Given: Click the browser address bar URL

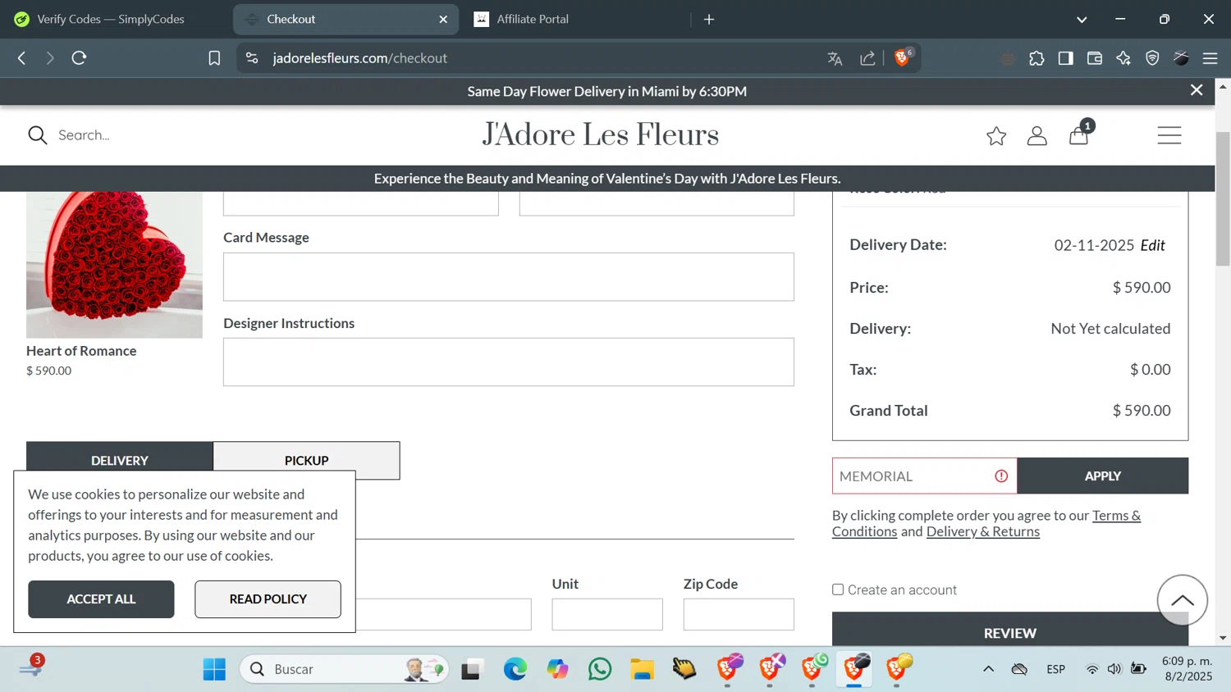Looking at the screenshot, I should click(x=360, y=58).
